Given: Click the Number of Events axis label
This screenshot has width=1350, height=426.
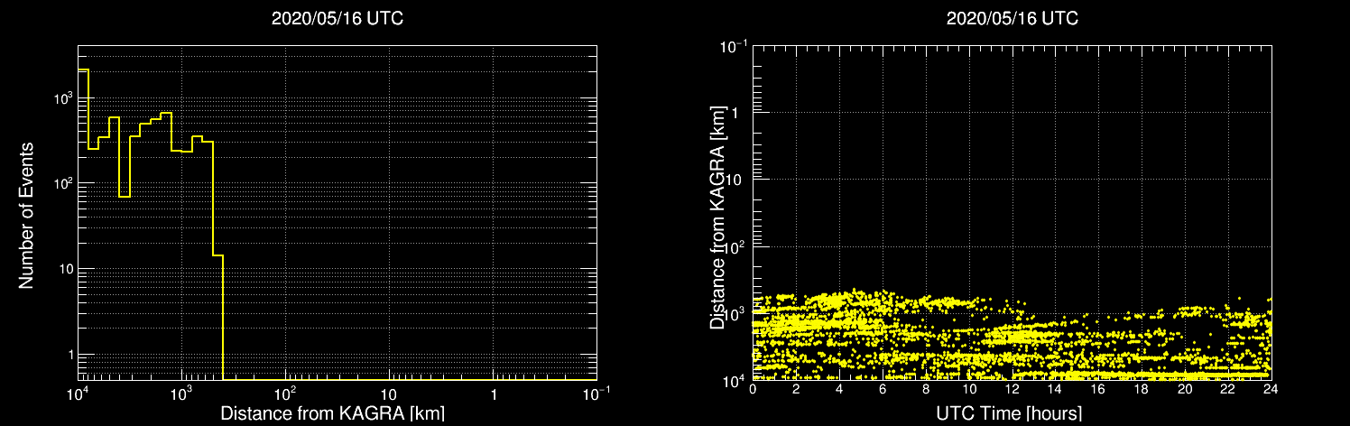Looking at the screenshot, I should pyautogui.click(x=26, y=215).
